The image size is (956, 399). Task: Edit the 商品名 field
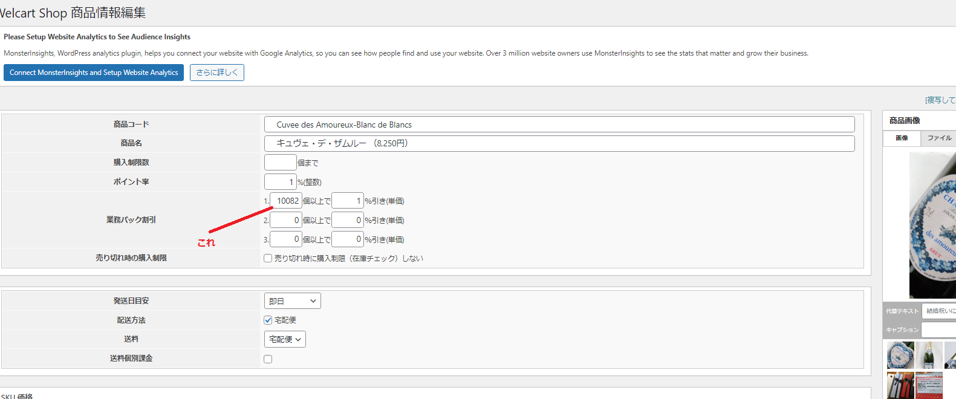pyautogui.click(x=559, y=143)
